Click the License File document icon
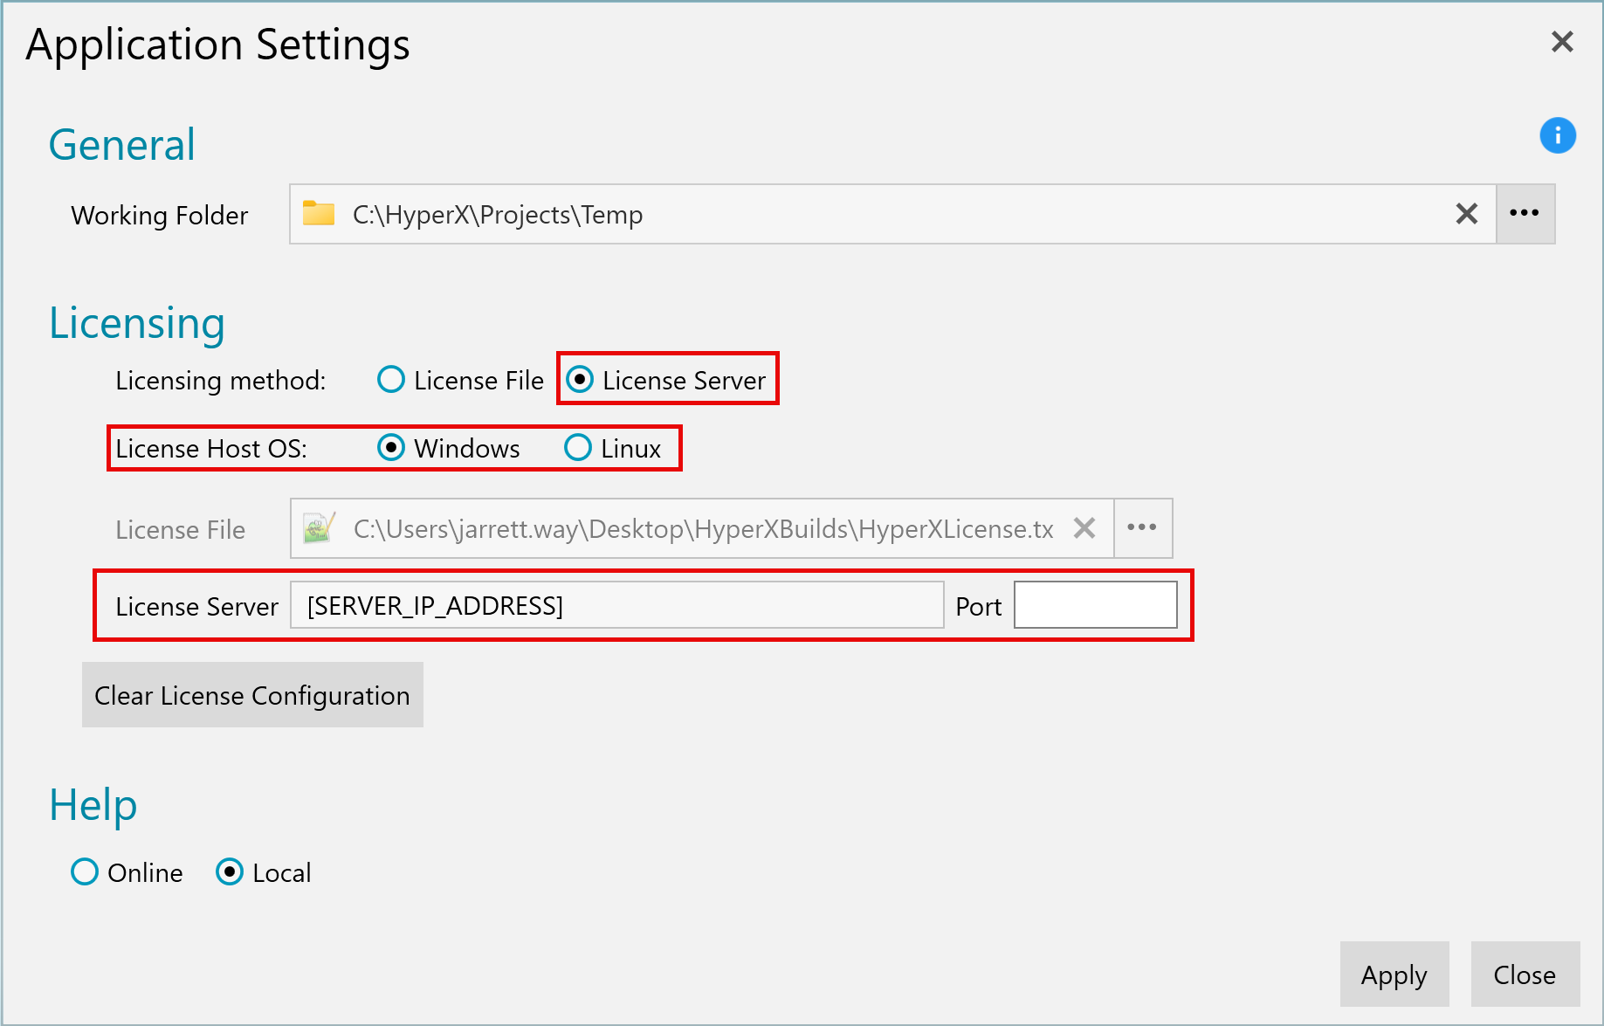The width and height of the screenshot is (1604, 1026). pos(320,527)
